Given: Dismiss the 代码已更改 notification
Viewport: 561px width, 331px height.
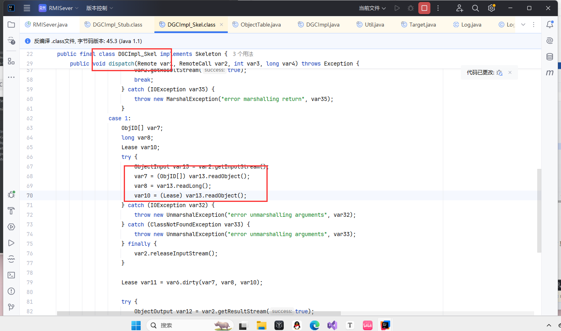Looking at the screenshot, I should tap(510, 72).
